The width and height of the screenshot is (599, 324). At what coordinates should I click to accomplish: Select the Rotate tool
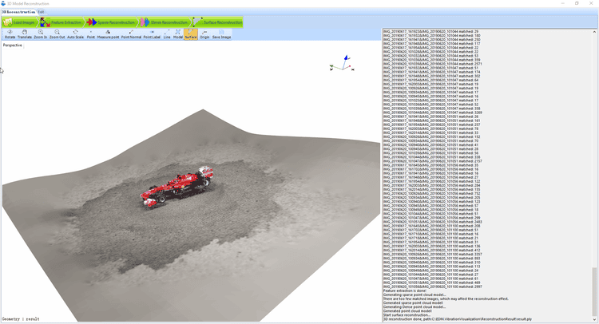[x=10, y=34]
